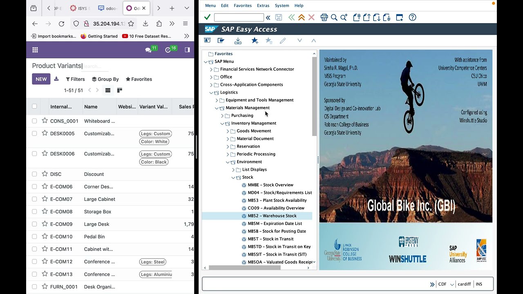Click the SAP Last Page icon

387,17
